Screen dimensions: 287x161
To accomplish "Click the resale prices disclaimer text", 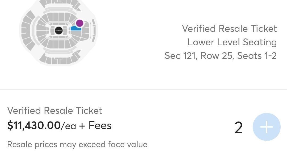I will [77, 145].
